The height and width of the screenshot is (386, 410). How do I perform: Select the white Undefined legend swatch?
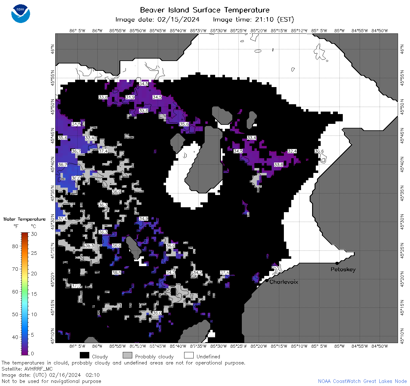pyautogui.click(x=189, y=355)
